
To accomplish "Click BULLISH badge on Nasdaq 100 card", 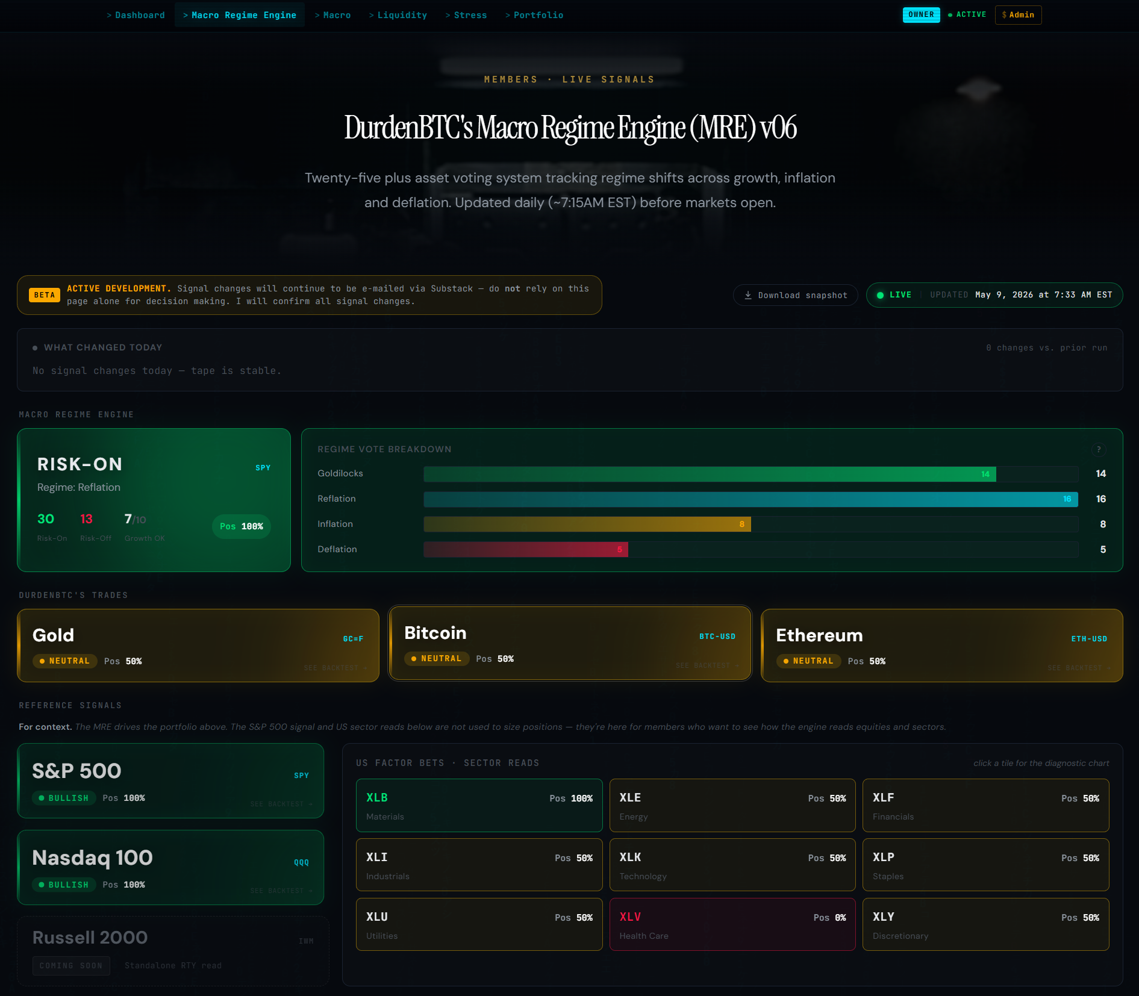I will coord(64,885).
